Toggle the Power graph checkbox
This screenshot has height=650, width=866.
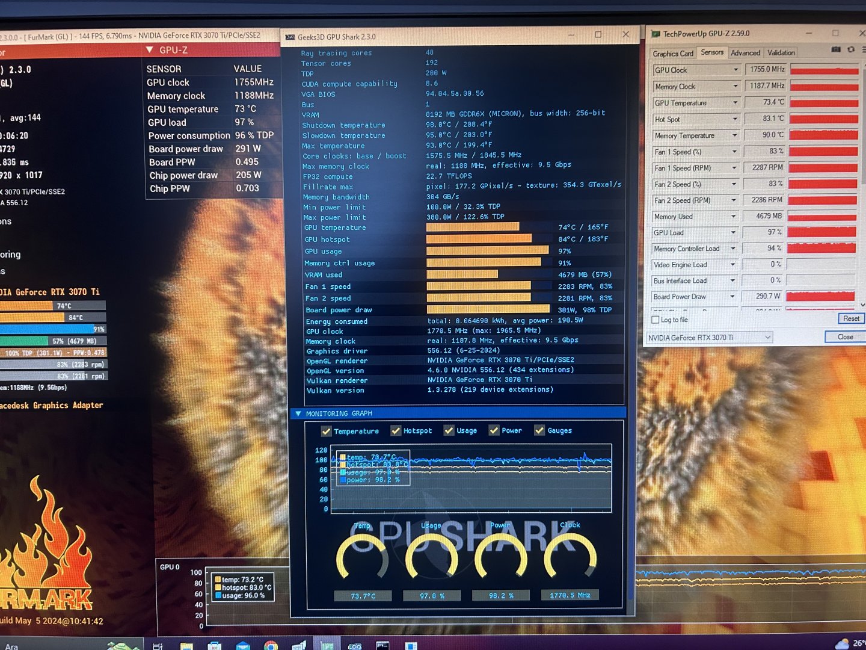[494, 430]
